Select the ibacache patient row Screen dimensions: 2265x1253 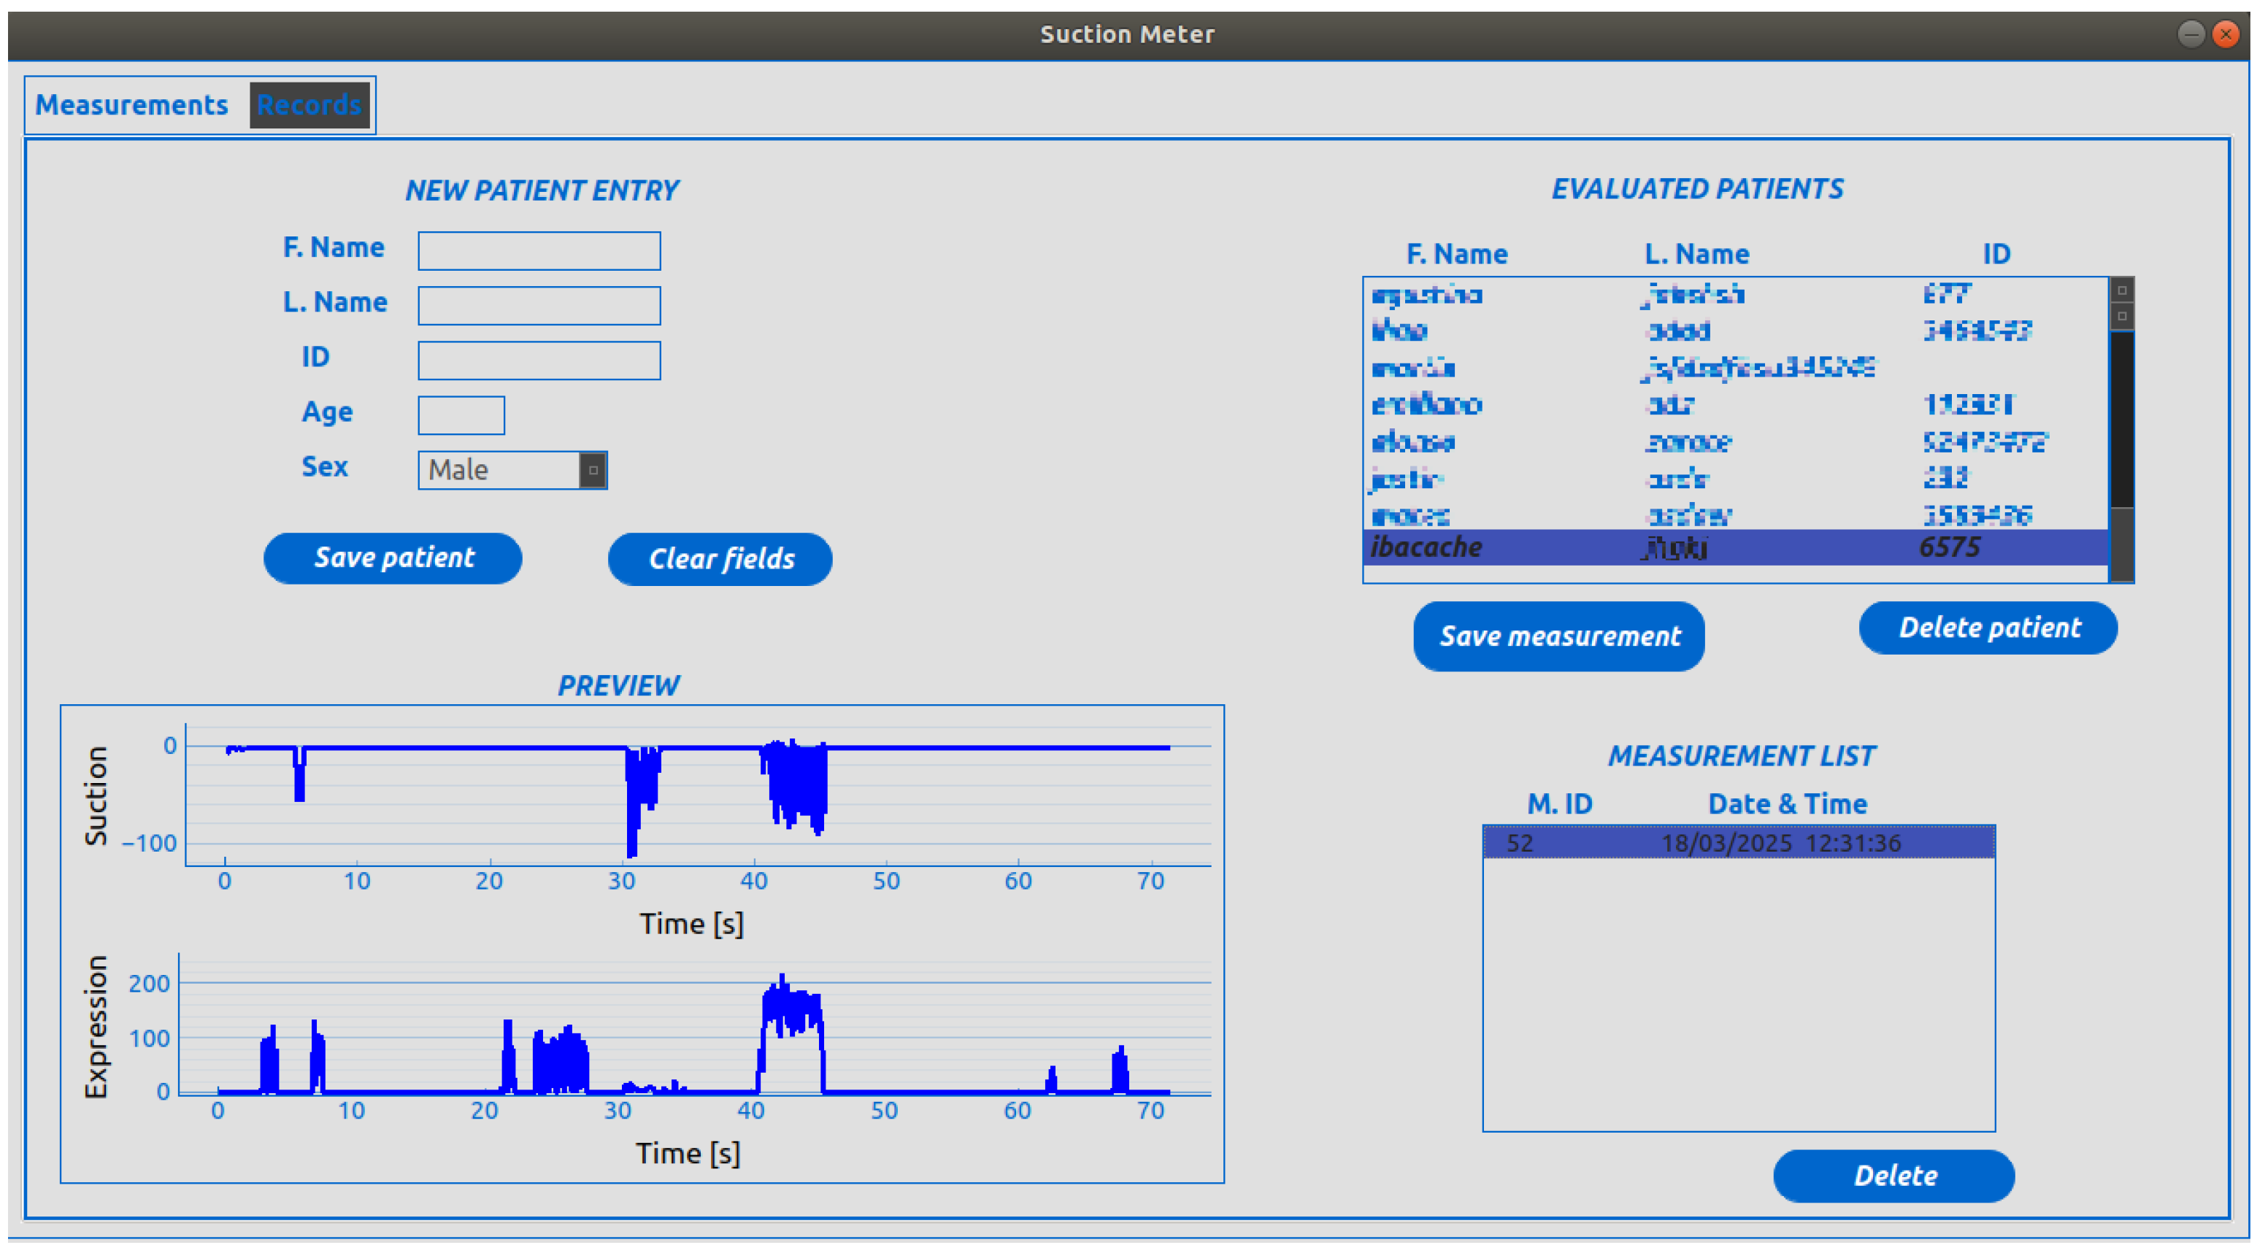[x=1735, y=547]
